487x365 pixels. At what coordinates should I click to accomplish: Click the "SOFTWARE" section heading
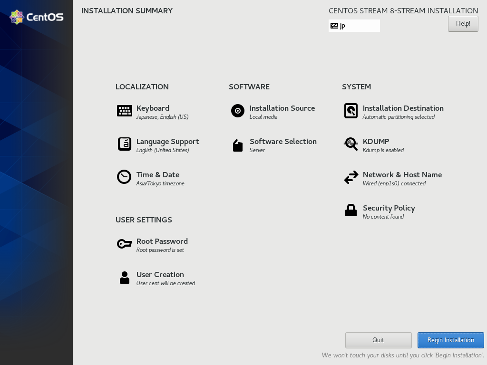point(249,87)
